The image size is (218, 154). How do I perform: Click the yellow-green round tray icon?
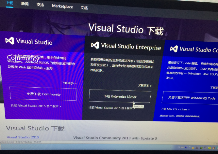tap(210, 148)
